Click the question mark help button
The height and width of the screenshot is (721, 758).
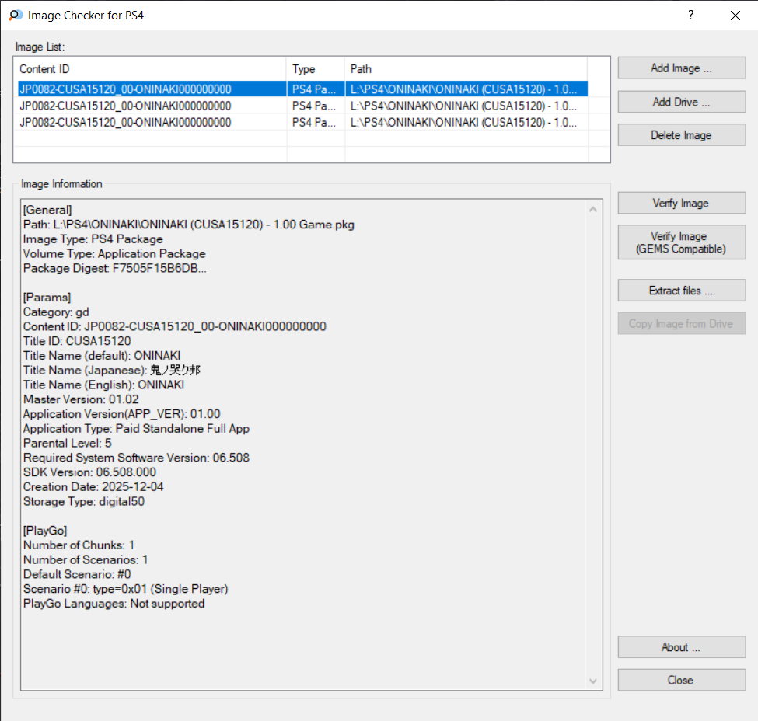(690, 16)
